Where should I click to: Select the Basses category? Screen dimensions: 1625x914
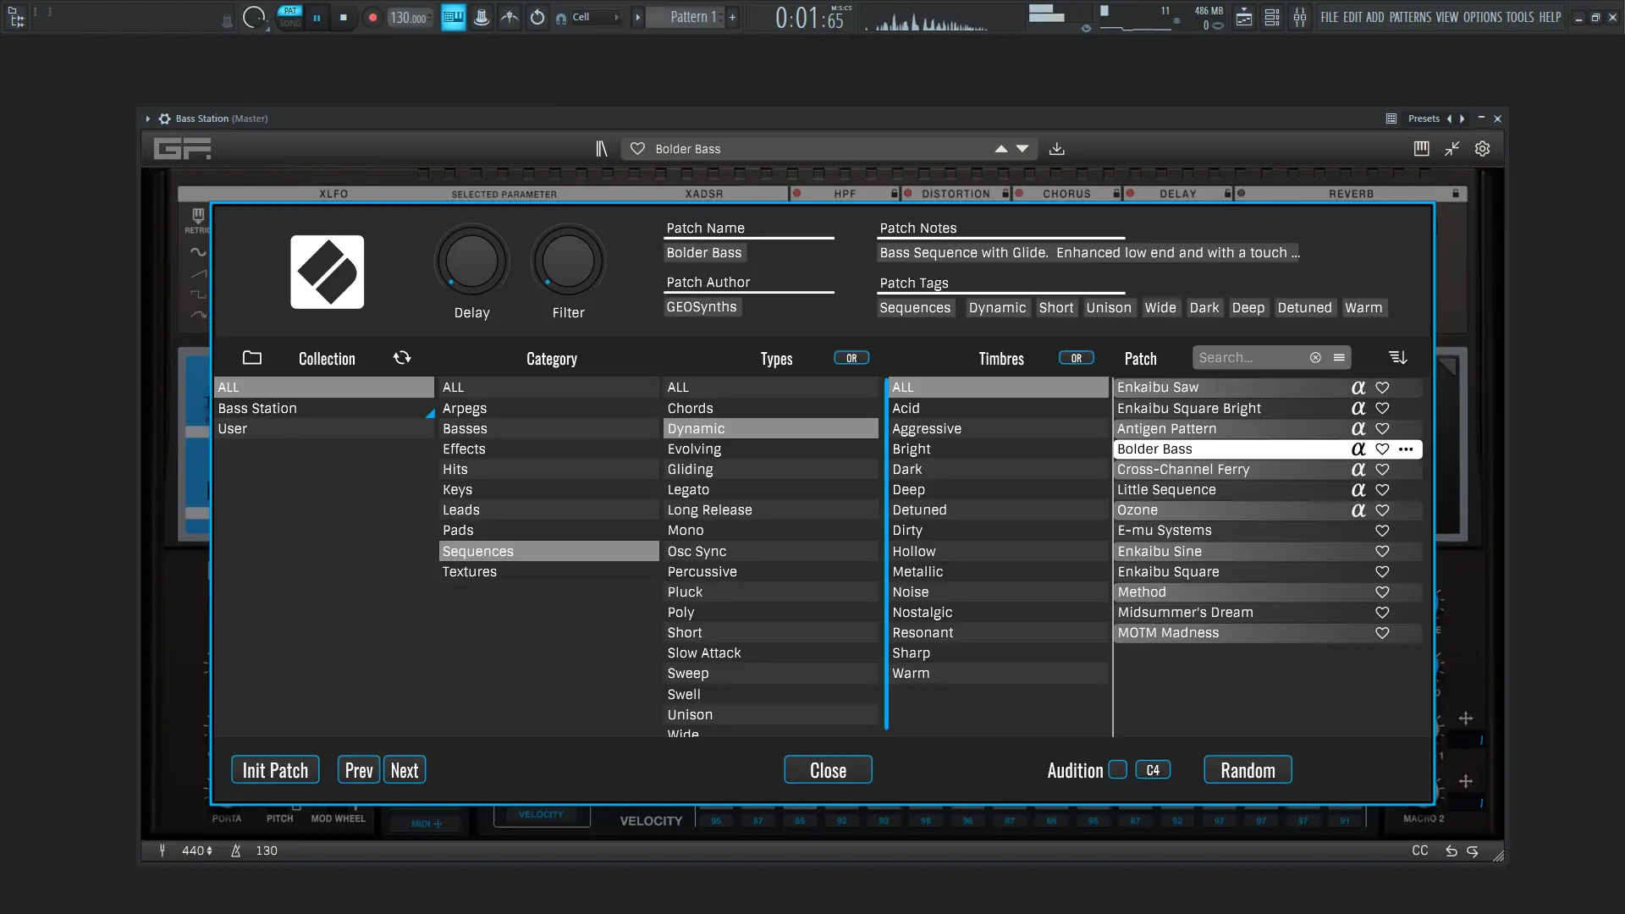point(465,429)
